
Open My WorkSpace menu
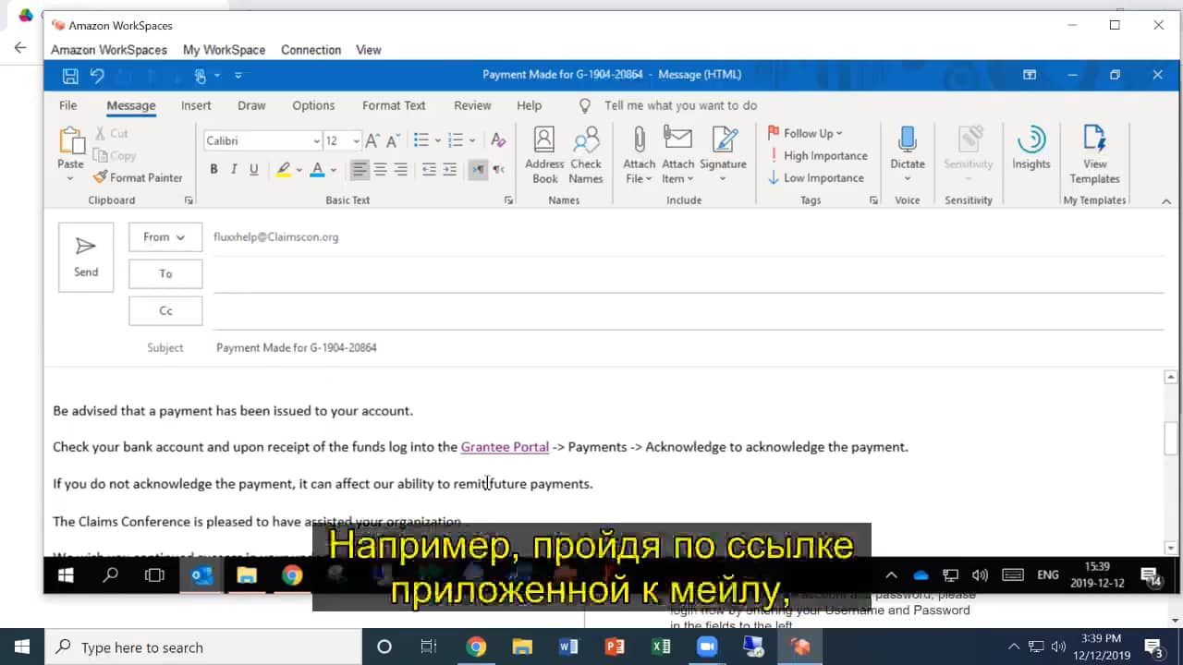[224, 50]
